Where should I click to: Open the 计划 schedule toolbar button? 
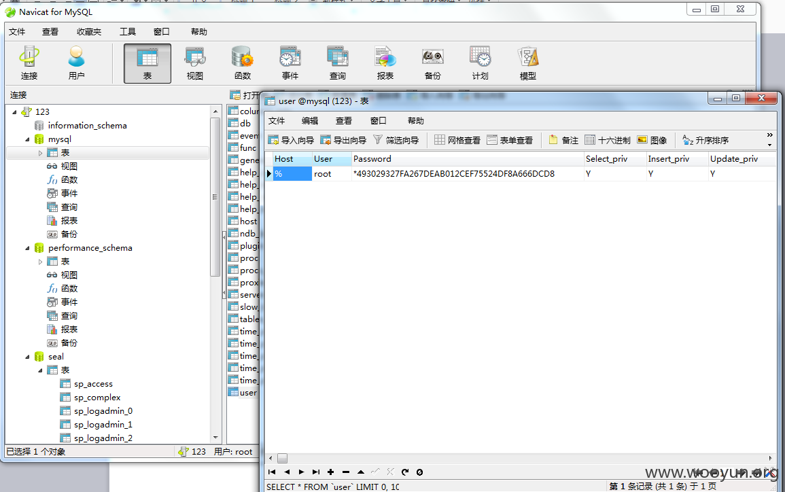point(480,63)
